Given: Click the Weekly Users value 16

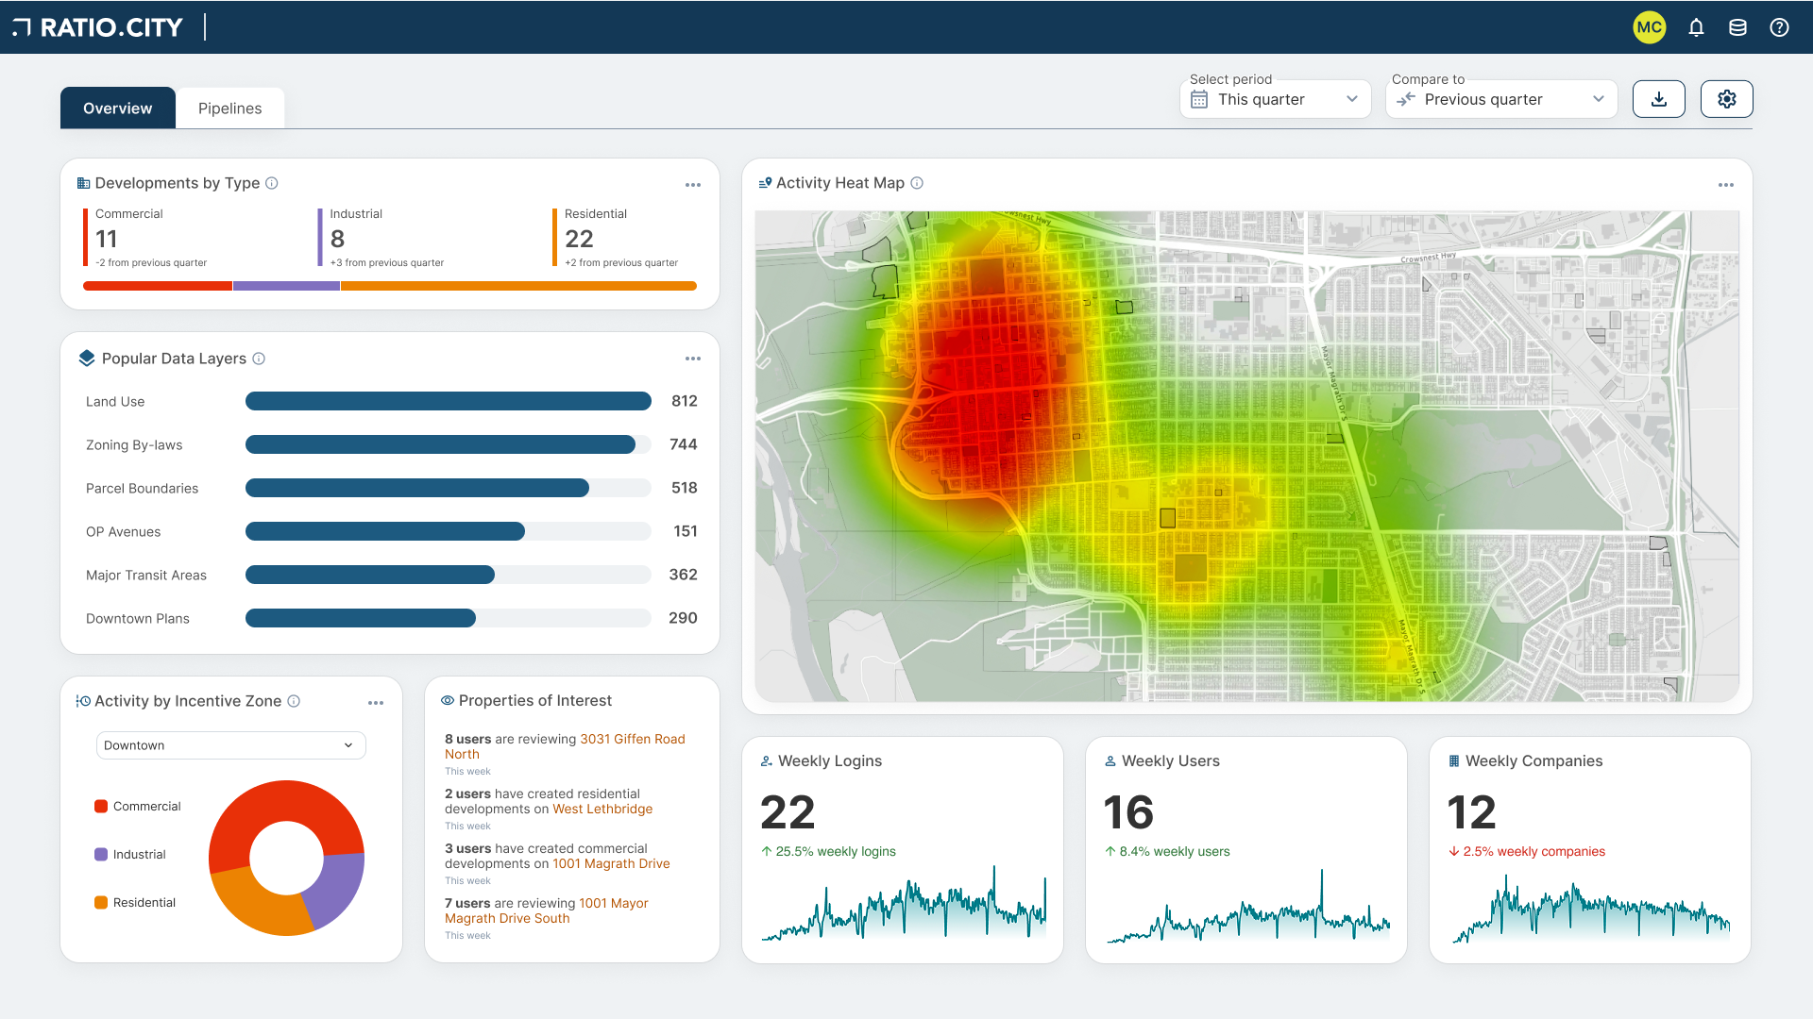Looking at the screenshot, I should coord(1129,812).
